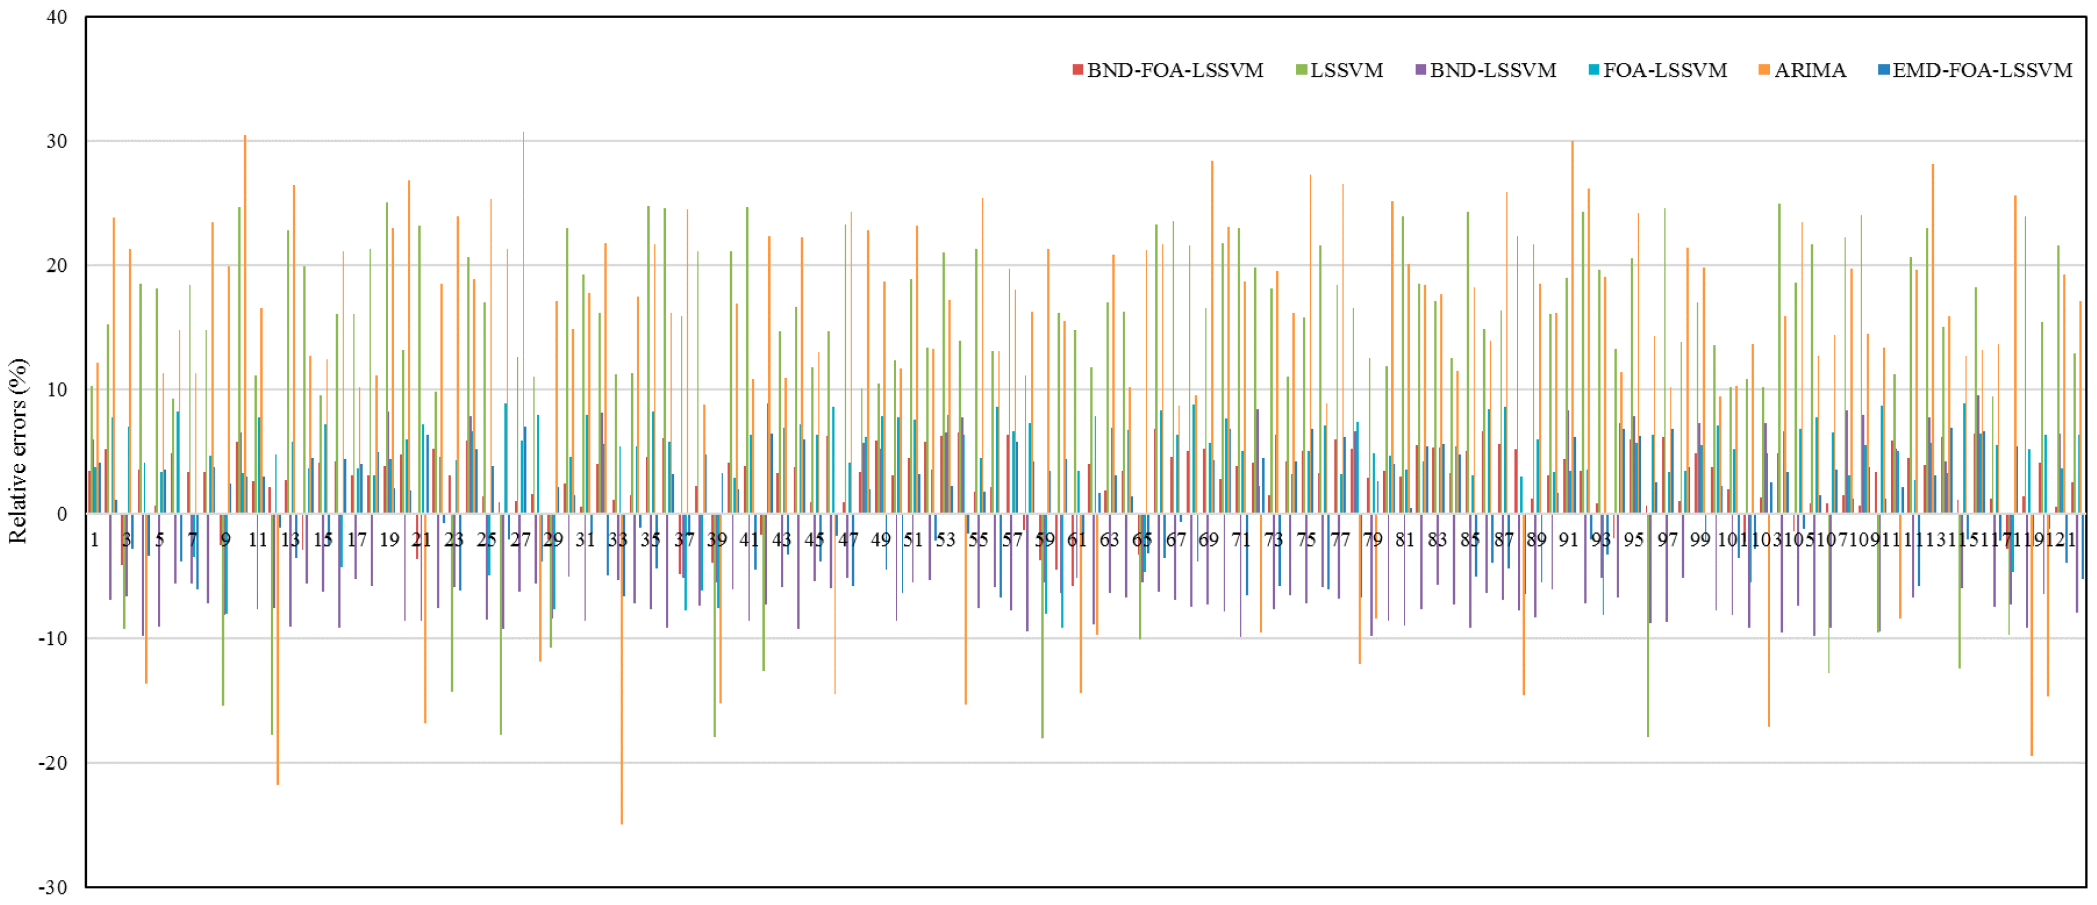Click x-axis category label 49

pos(880,540)
